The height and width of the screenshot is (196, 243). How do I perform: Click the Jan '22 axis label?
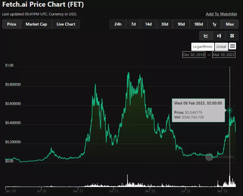(x=150, y=191)
